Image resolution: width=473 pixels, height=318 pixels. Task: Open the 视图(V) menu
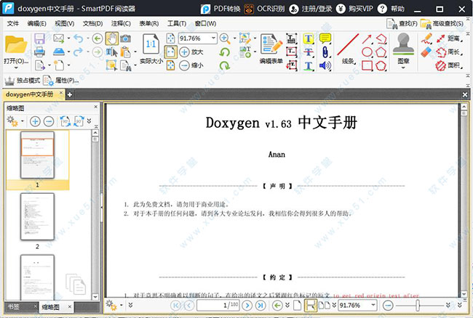(65, 23)
